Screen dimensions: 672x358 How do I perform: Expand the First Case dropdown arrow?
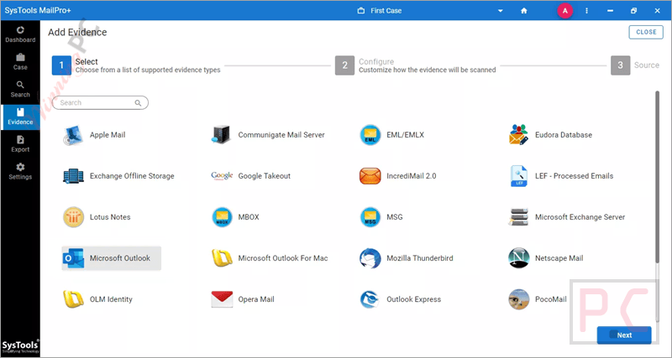pos(500,11)
